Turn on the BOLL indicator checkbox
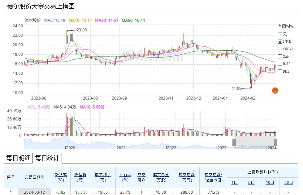 point(280,64)
